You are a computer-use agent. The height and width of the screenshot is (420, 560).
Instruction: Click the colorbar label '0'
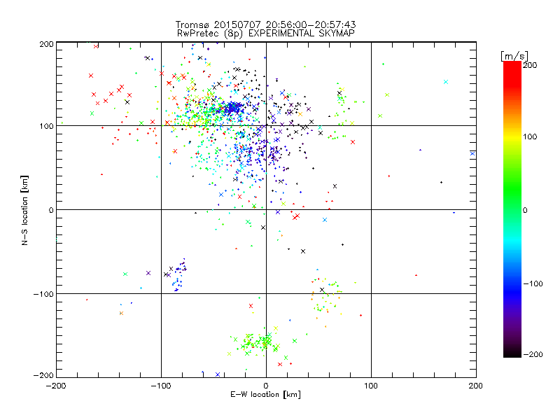(x=525, y=210)
